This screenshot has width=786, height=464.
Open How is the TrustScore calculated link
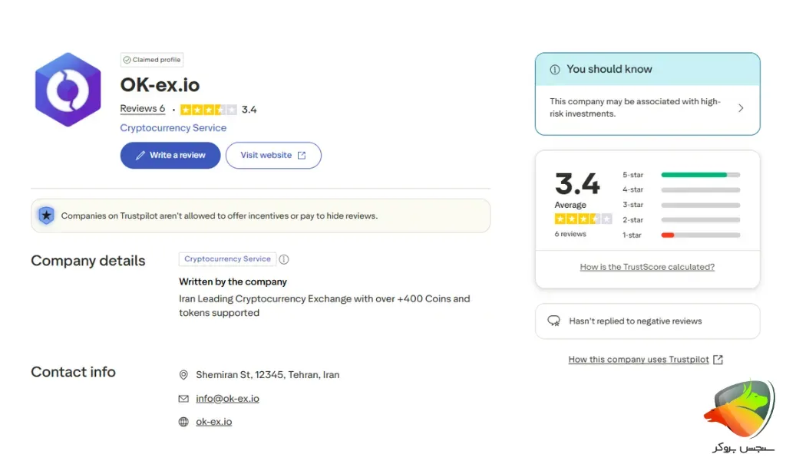[647, 267]
